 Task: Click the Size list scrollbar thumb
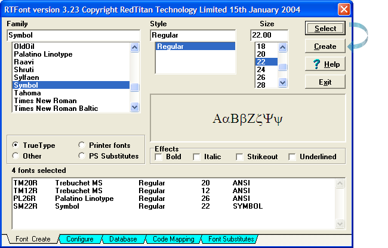pyautogui.click(x=282, y=67)
